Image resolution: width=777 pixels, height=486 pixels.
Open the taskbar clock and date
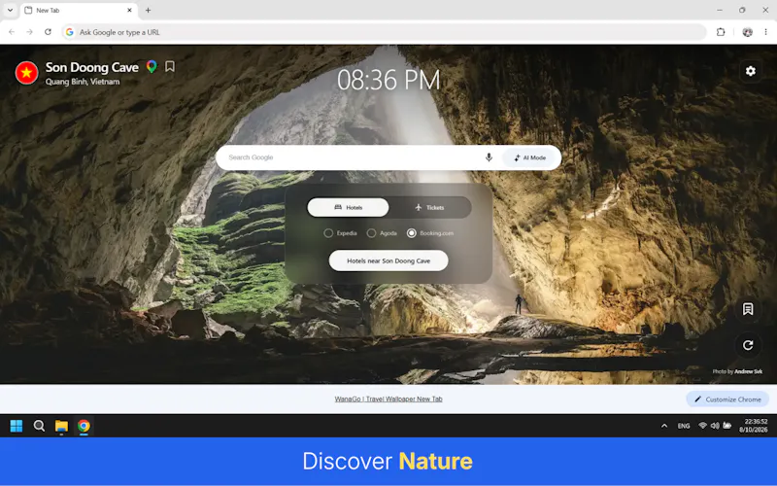[754, 426]
